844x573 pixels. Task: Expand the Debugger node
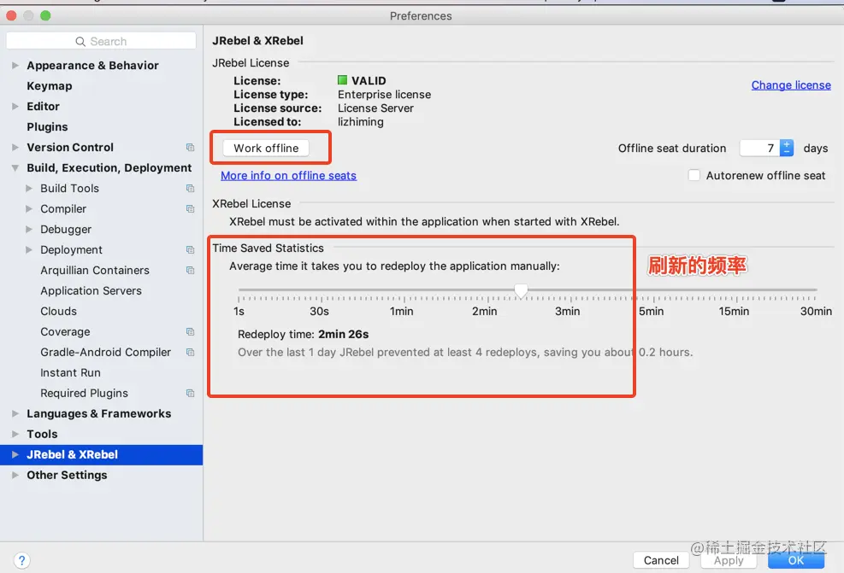(x=29, y=229)
